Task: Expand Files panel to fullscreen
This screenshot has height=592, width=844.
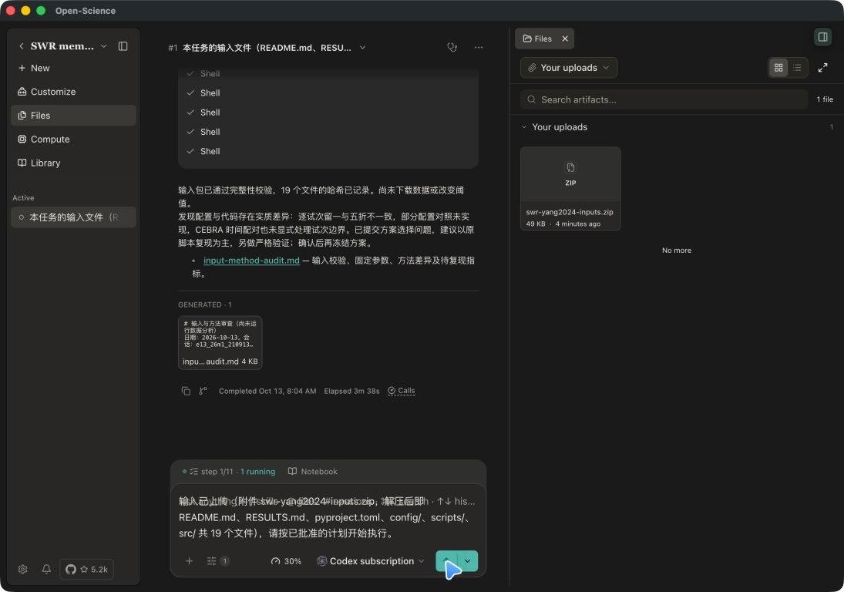Action: (822, 68)
